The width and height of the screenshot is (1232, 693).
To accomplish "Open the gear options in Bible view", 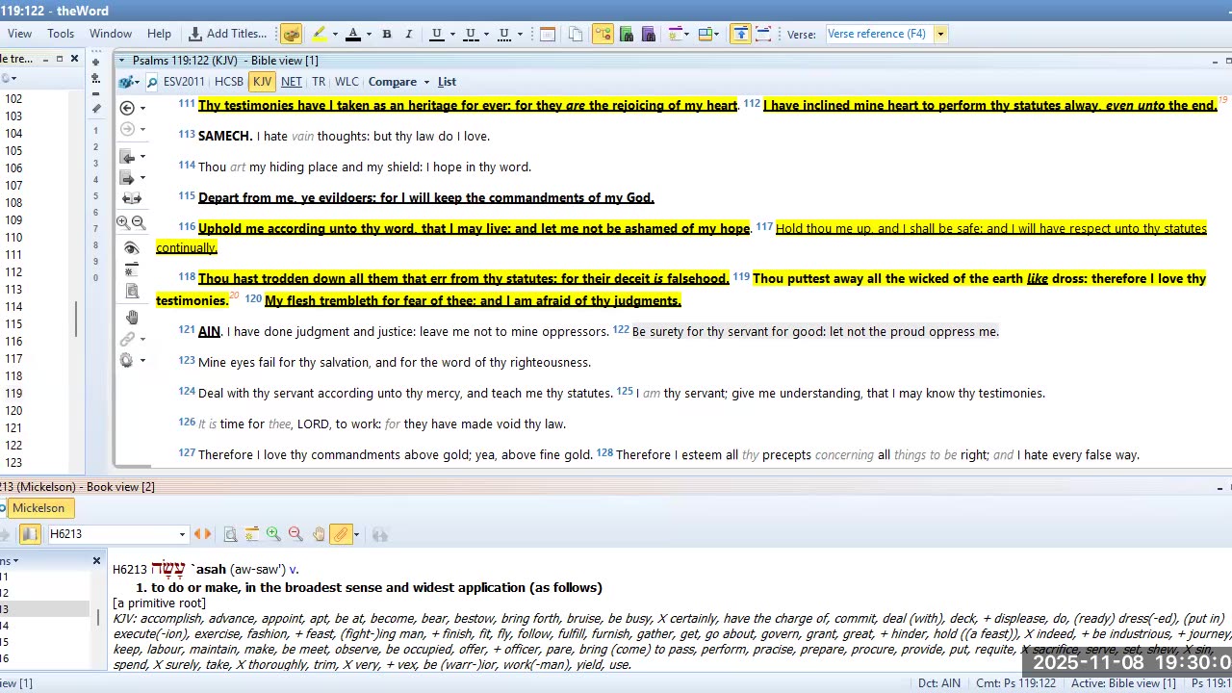I will point(127,360).
